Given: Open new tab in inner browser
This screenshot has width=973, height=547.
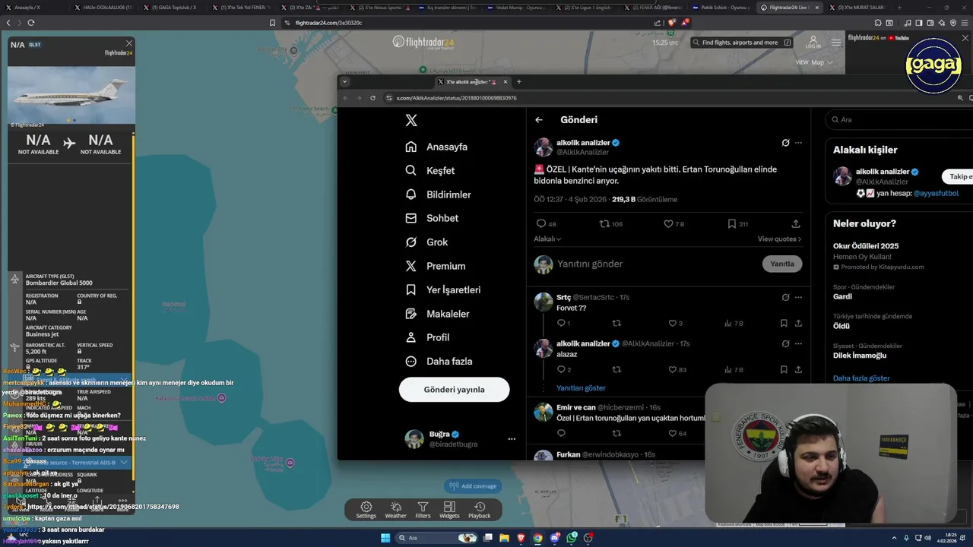Looking at the screenshot, I should coord(519,81).
